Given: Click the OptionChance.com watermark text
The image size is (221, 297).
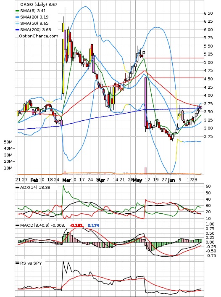Looking at the screenshot, I should click(39, 36).
